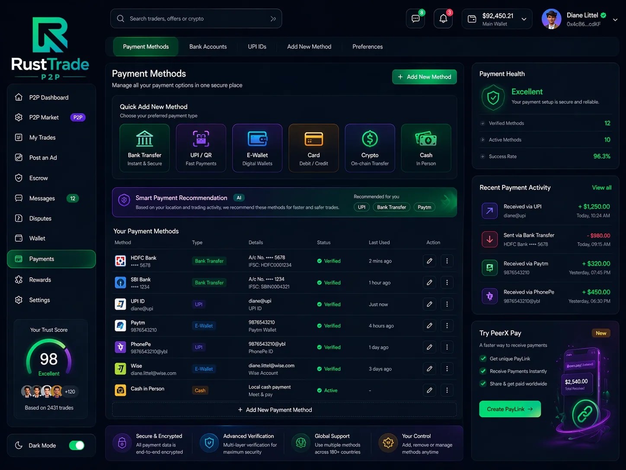Click the Received via Paytm icon
The image size is (626, 470).
pos(489,268)
